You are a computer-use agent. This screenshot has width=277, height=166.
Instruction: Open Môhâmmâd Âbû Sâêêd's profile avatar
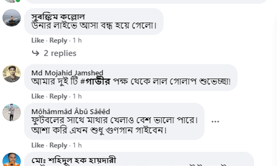tap(12, 113)
